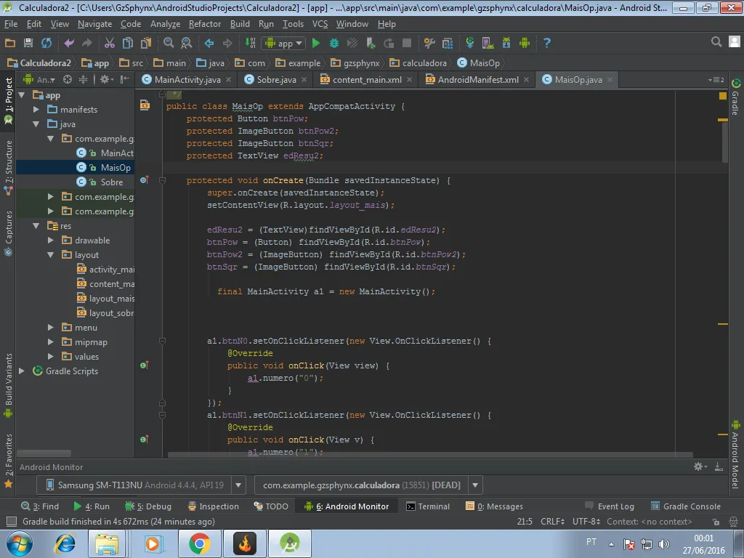Select MainActivity file in project tree
This screenshot has height=558, width=744.
(x=116, y=153)
